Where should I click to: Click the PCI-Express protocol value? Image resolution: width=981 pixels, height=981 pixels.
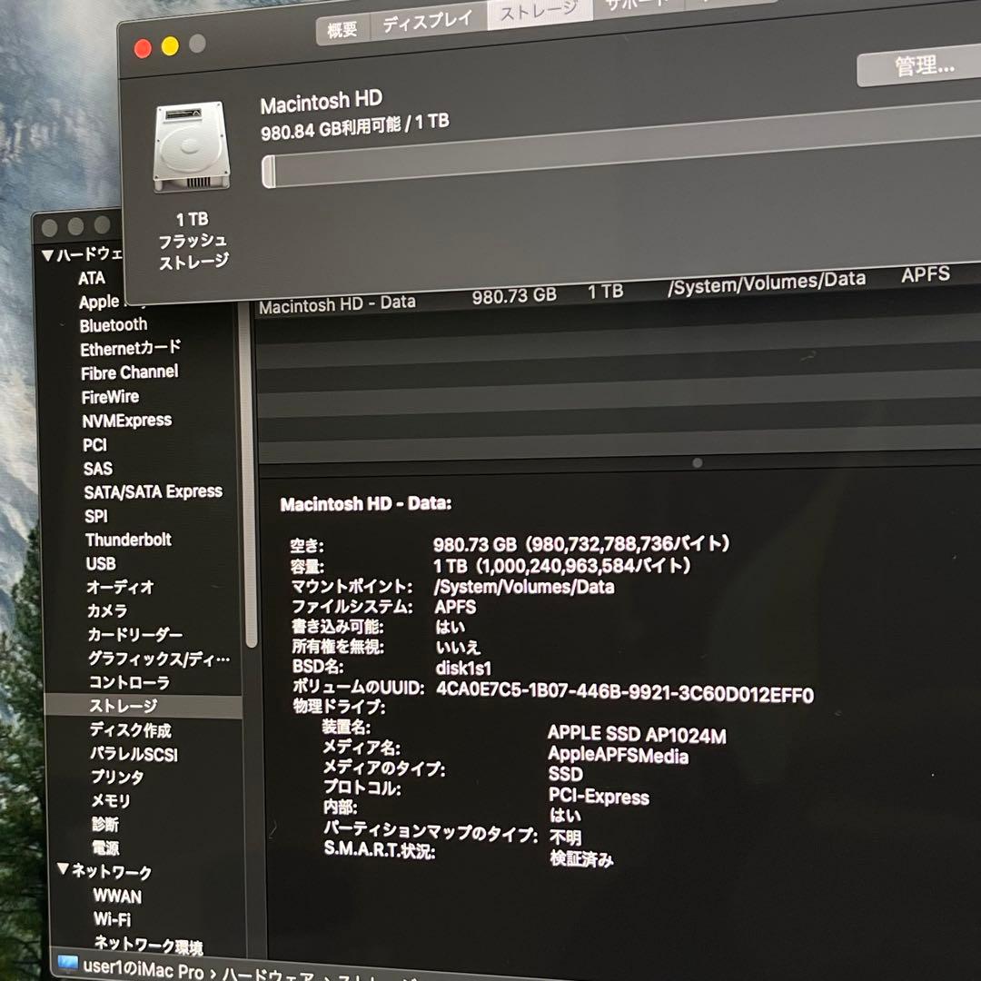pos(599,795)
